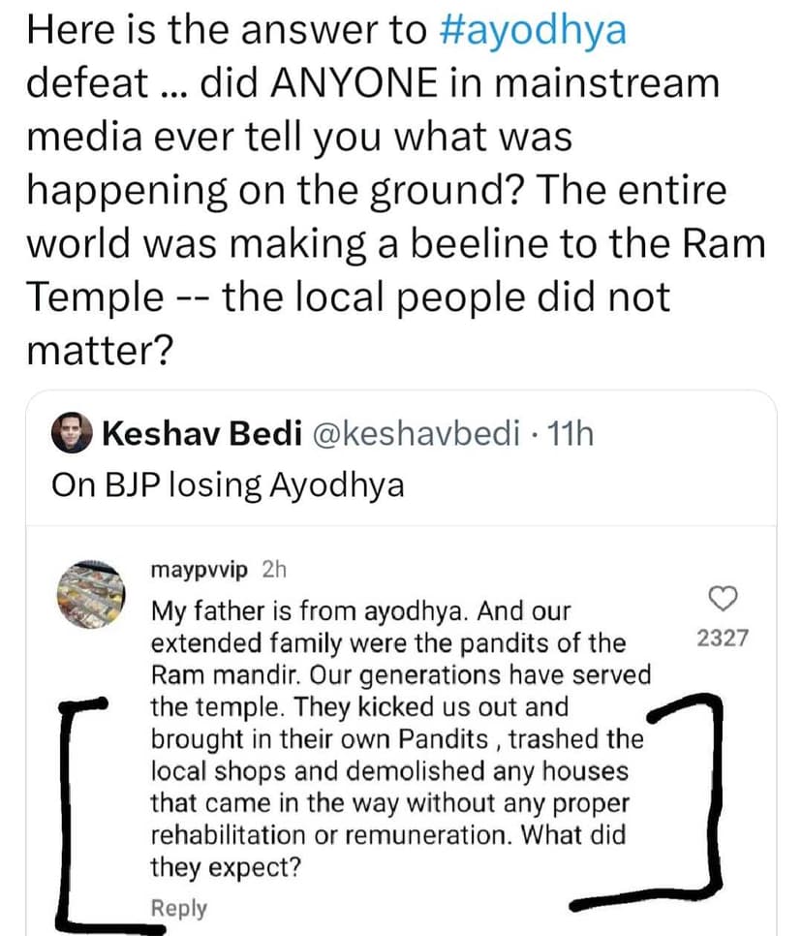Open Keshav Bedi's profile picture
Image resolution: width=802 pixels, height=936 pixels.
[x=74, y=434]
